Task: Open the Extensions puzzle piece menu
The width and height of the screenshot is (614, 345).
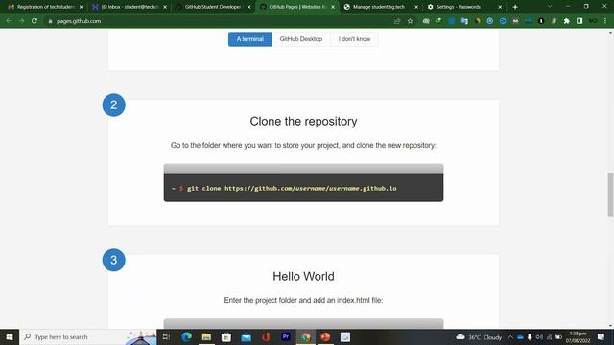Action: (567, 21)
